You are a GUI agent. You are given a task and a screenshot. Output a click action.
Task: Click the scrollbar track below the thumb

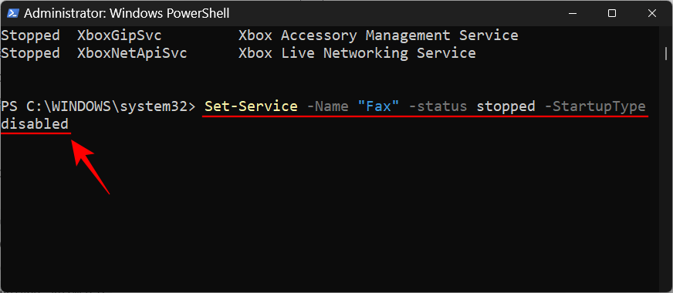(x=666, y=172)
